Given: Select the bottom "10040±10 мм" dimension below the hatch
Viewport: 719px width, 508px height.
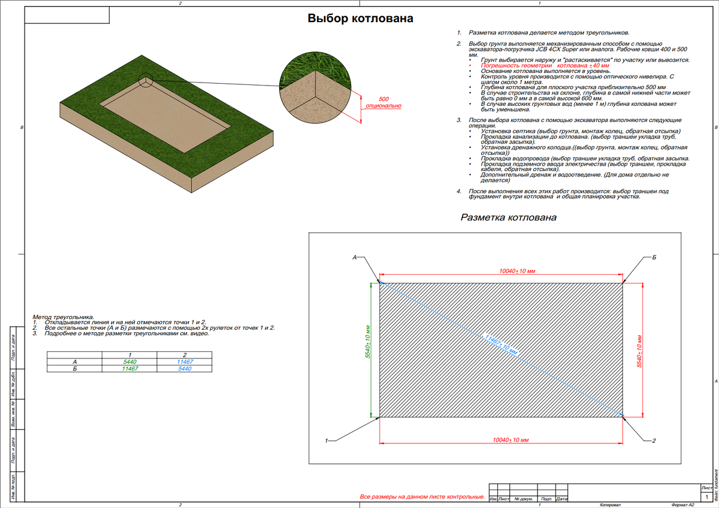Looking at the screenshot, I should pyautogui.click(x=511, y=439).
